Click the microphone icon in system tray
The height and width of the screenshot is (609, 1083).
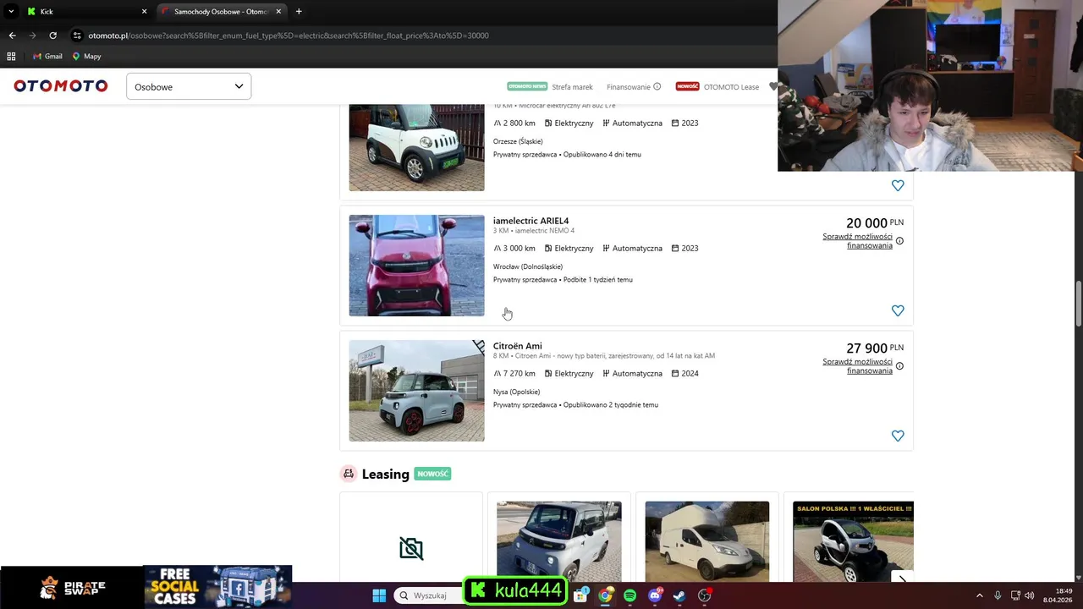998,595
